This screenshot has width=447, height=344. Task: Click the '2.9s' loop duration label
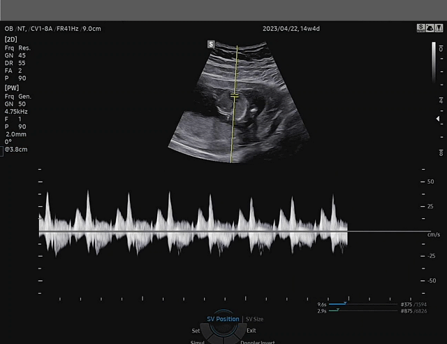point(321,311)
